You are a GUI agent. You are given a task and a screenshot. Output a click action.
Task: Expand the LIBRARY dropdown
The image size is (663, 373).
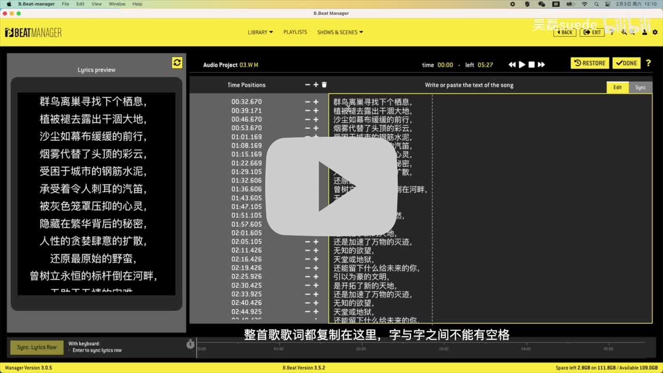point(260,32)
